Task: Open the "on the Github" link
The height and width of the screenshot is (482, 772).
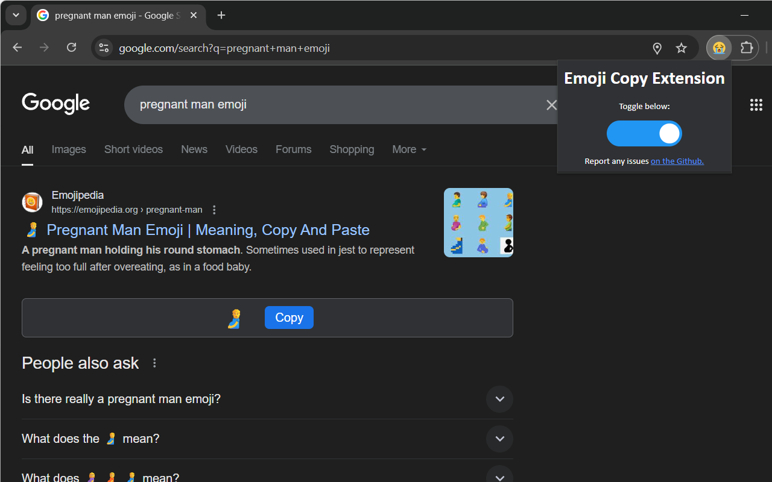Action: point(677,161)
